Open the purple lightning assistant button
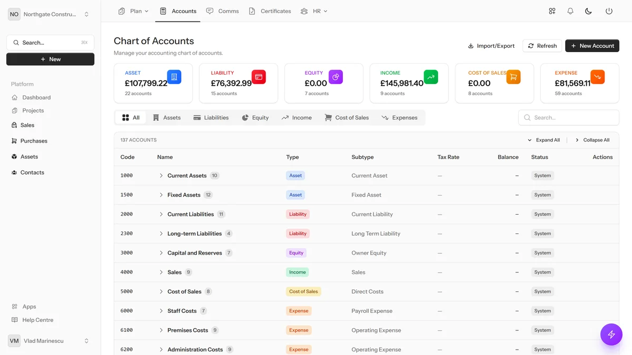Viewport: 632px width, 355px height. click(611, 334)
